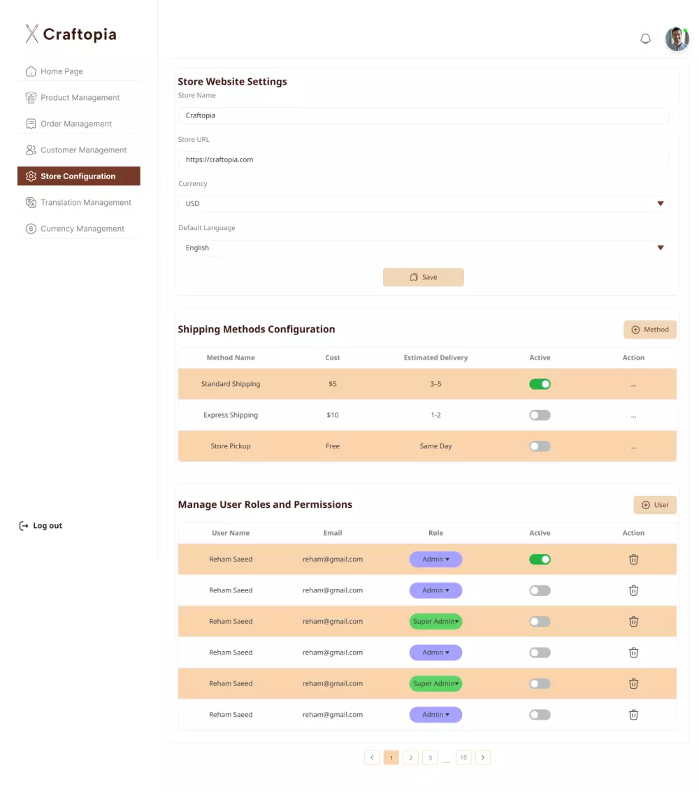
Task: Select the Product Management sidebar icon
Action: (x=31, y=97)
